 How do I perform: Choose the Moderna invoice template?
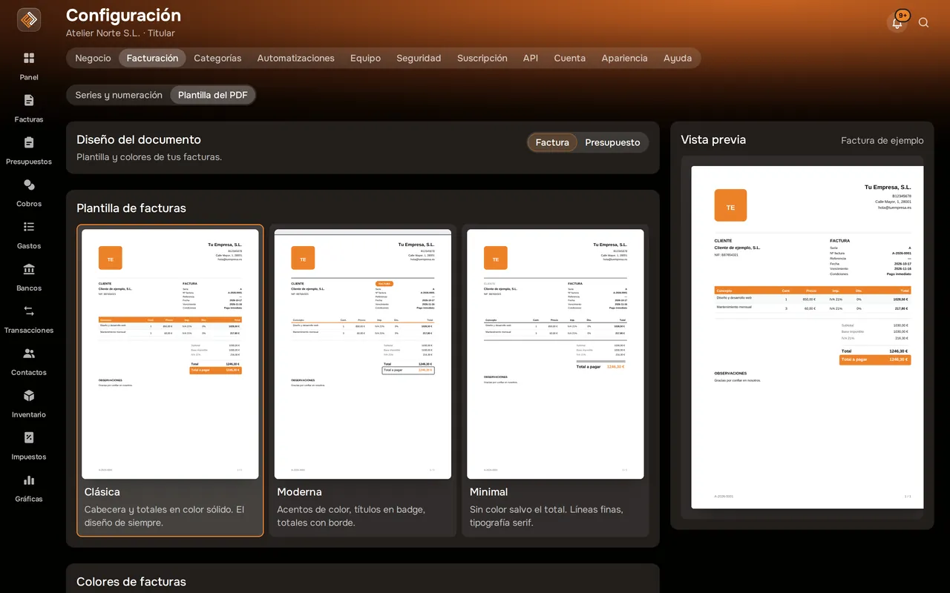[x=362, y=380]
